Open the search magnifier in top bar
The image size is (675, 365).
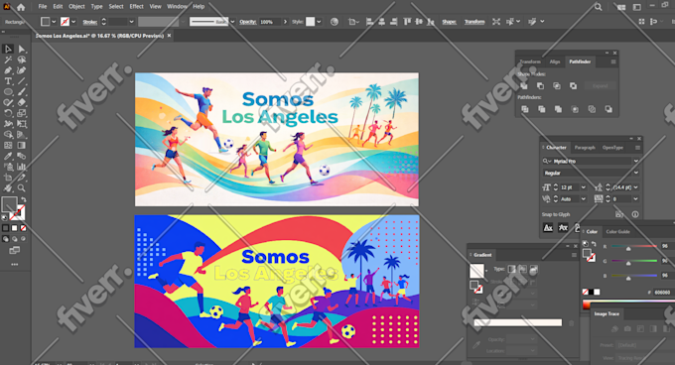coord(598,7)
